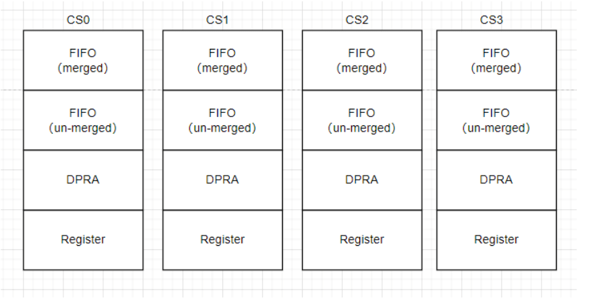Select the FIFO (un-merged) box under CS1

pos(222,121)
